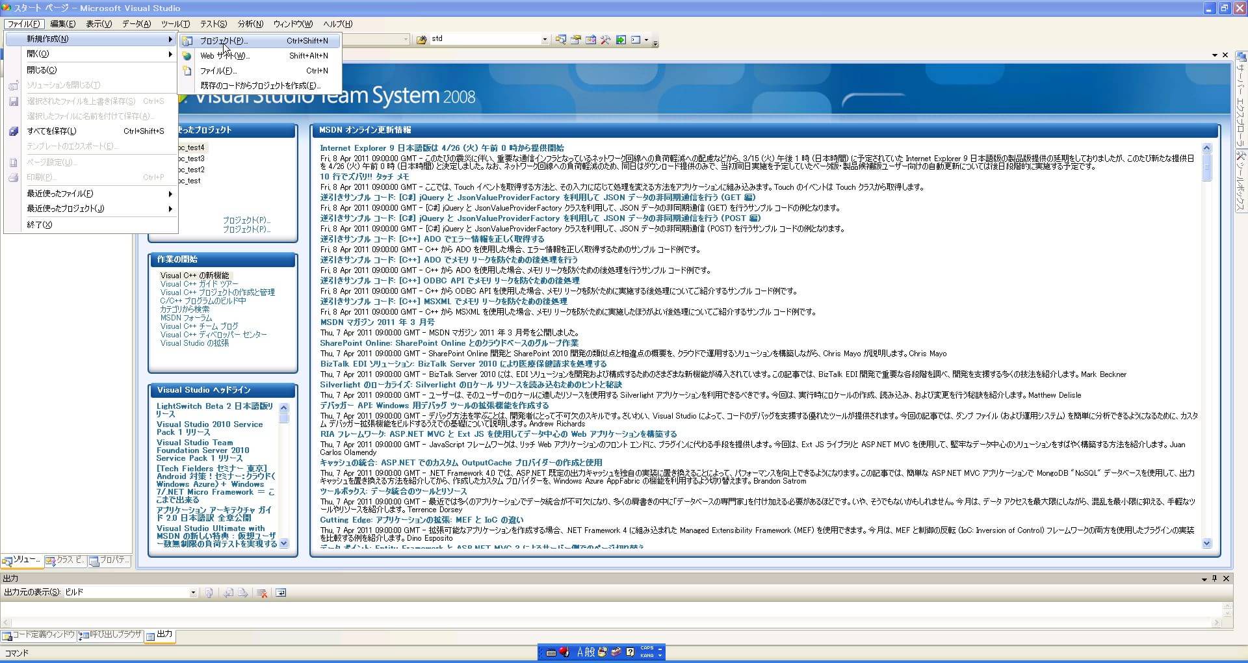Open the ビルド output source dropdown
The width and height of the screenshot is (1248, 663).
[x=193, y=593]
